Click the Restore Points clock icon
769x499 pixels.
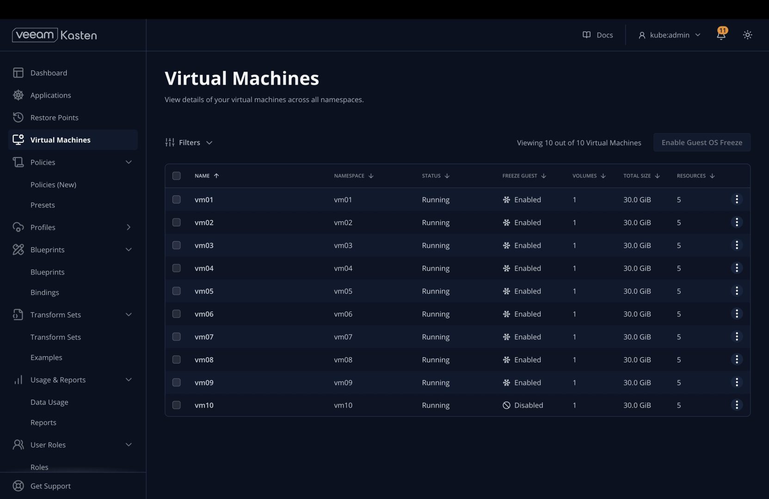[x=18, y=117]
